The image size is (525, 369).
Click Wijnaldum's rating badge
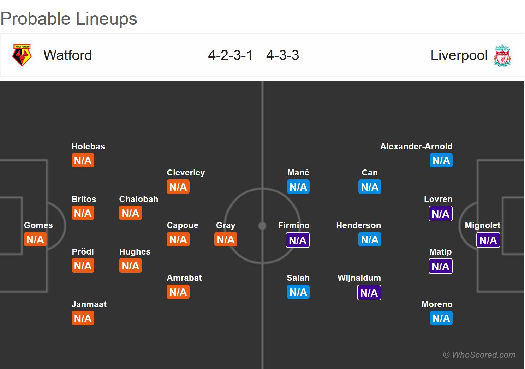pos(369,293)
